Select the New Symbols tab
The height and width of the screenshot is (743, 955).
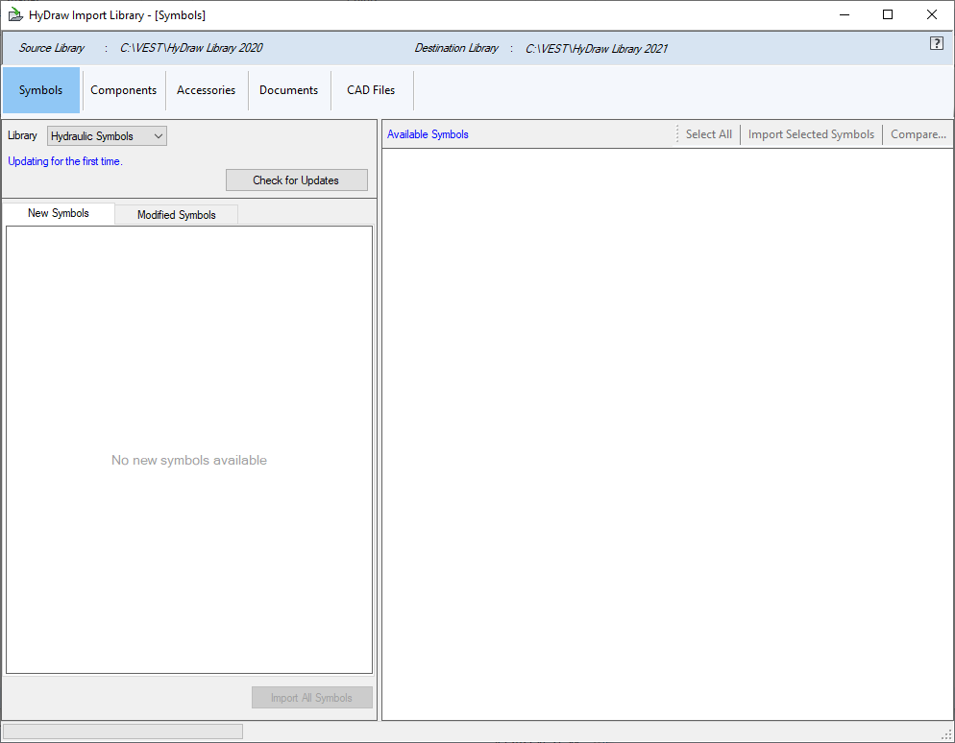coord(59,213)
